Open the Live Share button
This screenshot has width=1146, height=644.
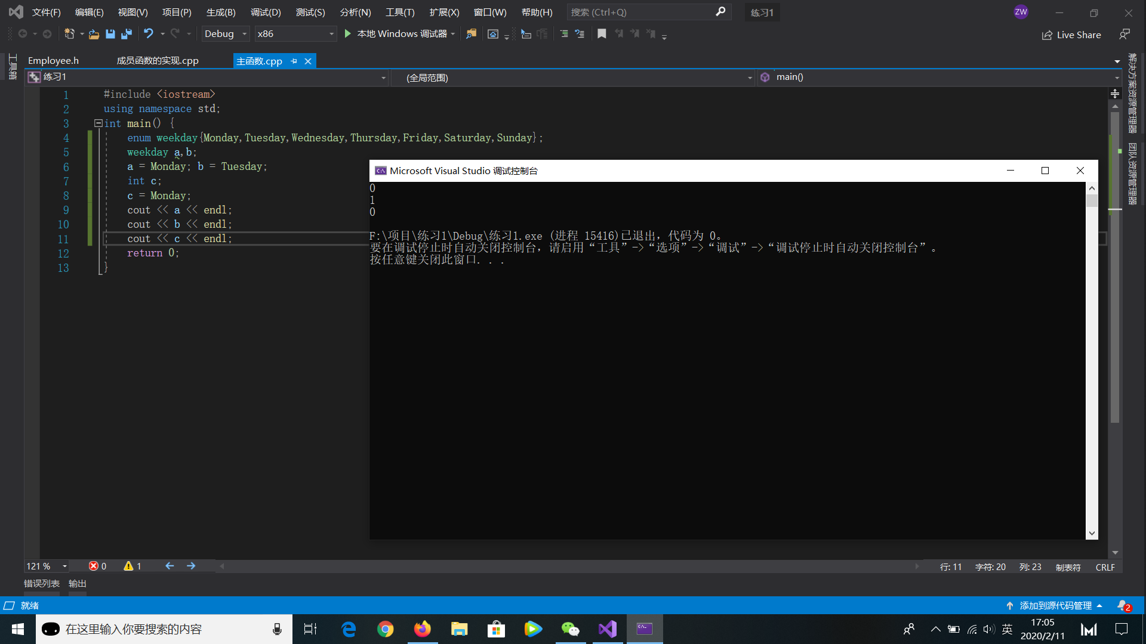(1071, 35)
